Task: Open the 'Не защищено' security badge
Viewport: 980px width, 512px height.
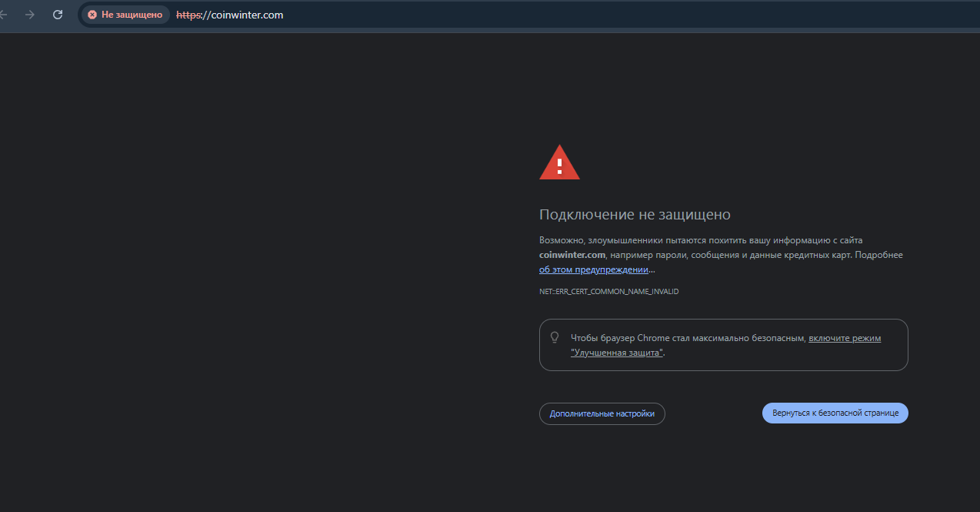Action: (125, 14)
